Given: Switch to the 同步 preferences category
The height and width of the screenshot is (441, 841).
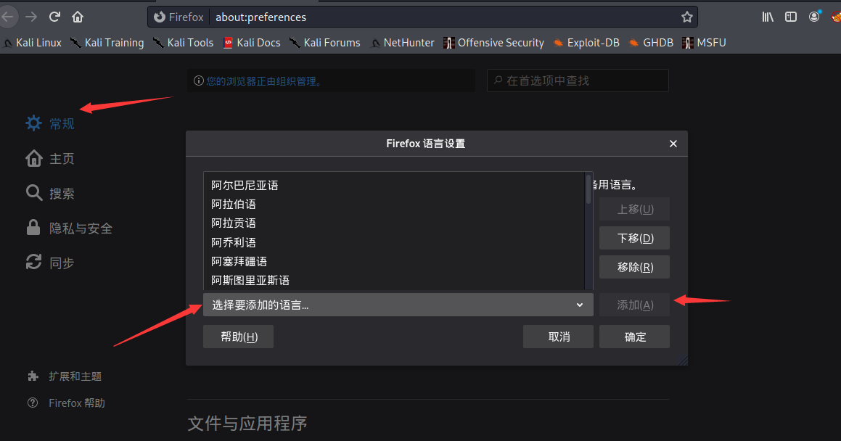Looking at the screenshot, I should point(62,263).
